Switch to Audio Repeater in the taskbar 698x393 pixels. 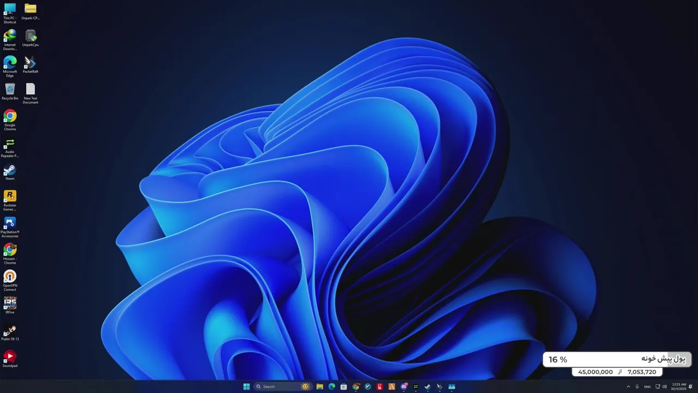(416, 386)
